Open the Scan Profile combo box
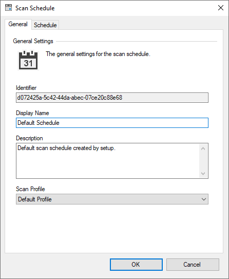 point(112,199)
